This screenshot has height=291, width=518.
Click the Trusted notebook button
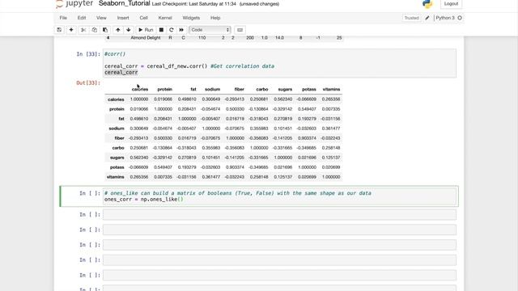411,18
